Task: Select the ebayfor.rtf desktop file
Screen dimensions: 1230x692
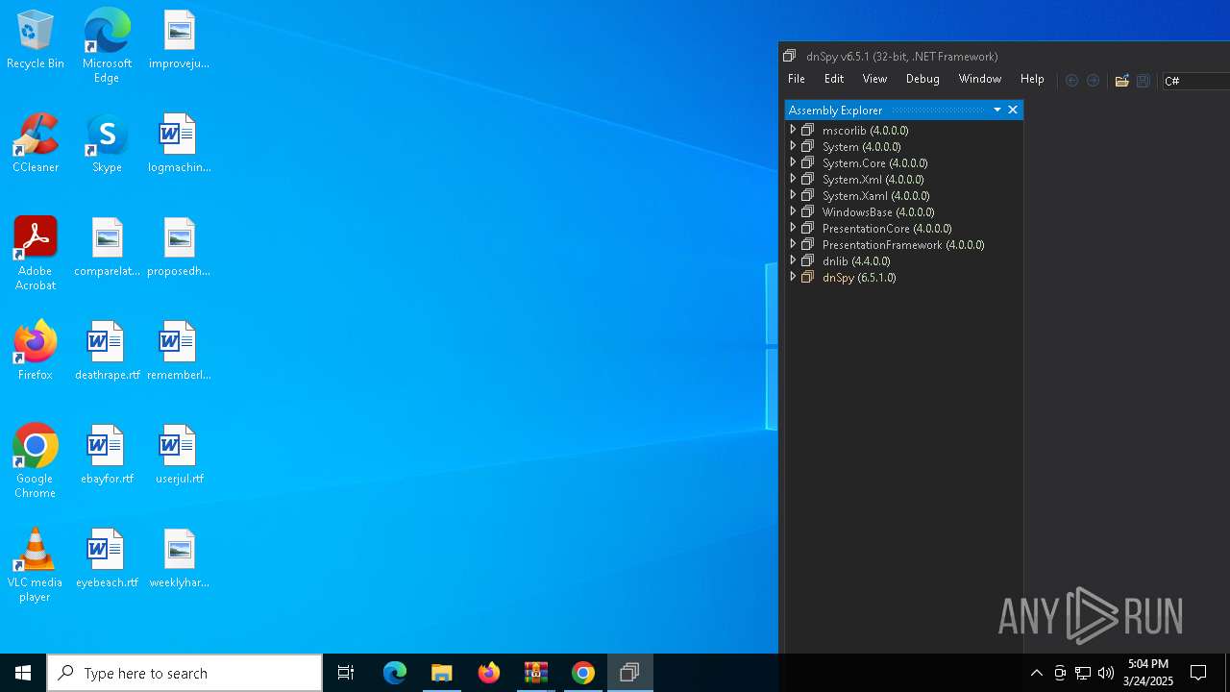Action: pyautogui.click(x=107, y=455)
